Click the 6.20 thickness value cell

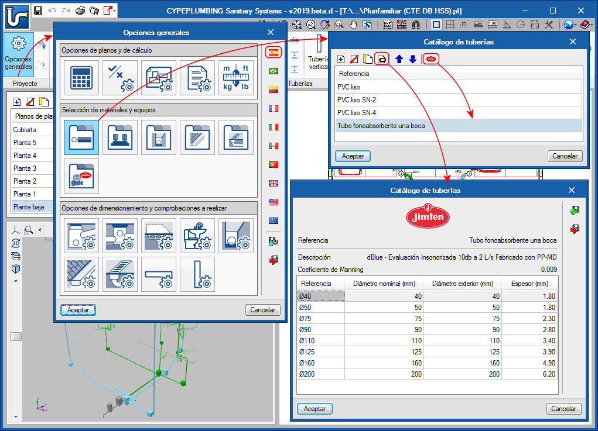coord(529,374)
